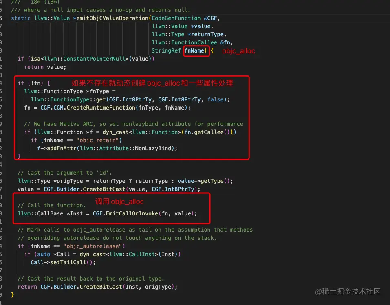Click 'dyn_cast<llvm::Function>' in the if statement
The image size is (390, 305).
(142, 132)
